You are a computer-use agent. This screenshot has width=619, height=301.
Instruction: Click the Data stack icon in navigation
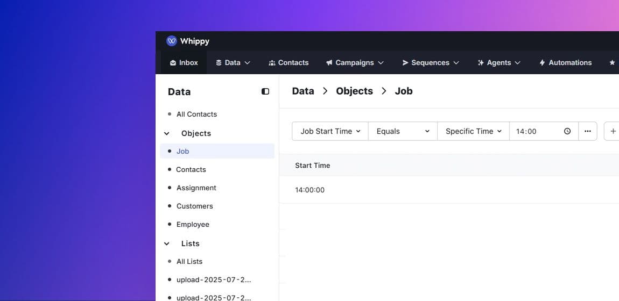point(219,63)
